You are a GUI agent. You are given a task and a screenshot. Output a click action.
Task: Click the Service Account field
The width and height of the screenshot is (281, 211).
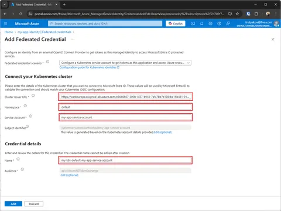pos(125,117)
